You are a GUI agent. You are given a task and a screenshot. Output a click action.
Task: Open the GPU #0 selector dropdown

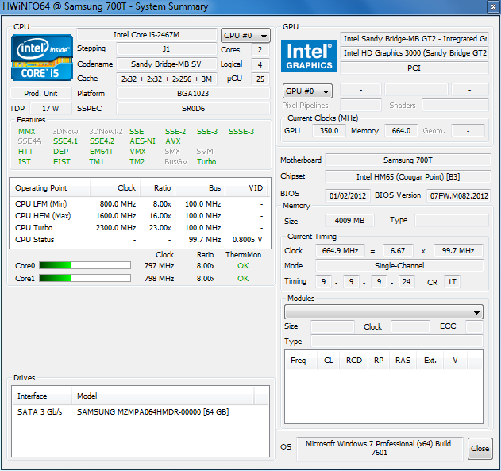(307, 91)
